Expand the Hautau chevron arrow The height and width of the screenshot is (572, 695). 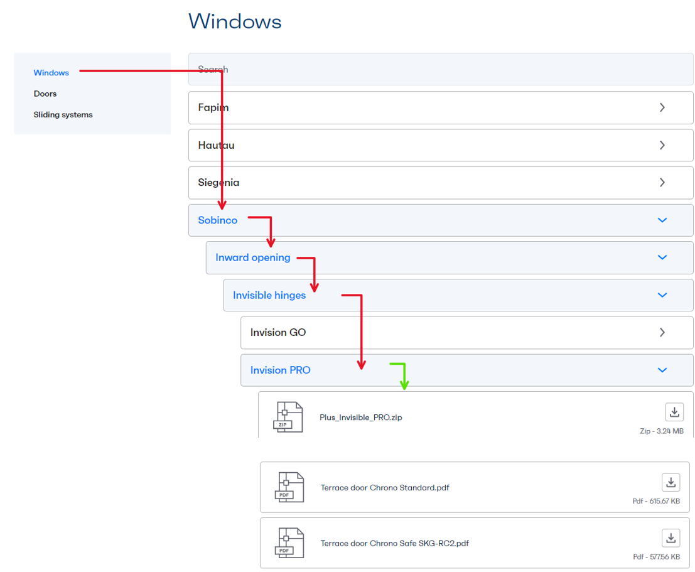pyautogui.click(x=662, y=145)
